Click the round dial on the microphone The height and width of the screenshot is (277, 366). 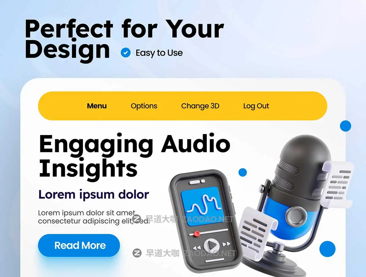coord(294,216)
